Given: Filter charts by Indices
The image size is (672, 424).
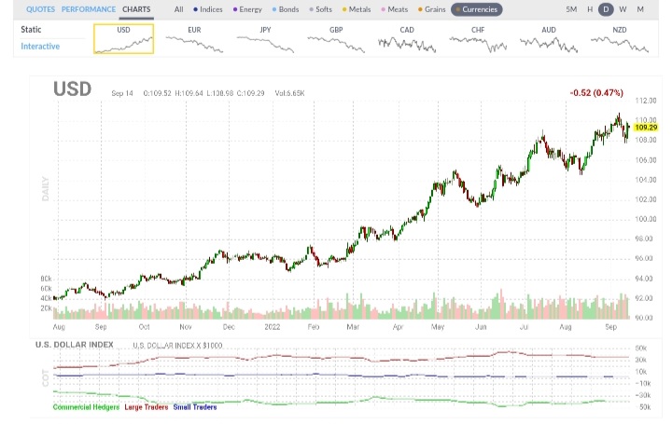Looking at the screenshot, I should pyautogui.click(x=208, y=9).
